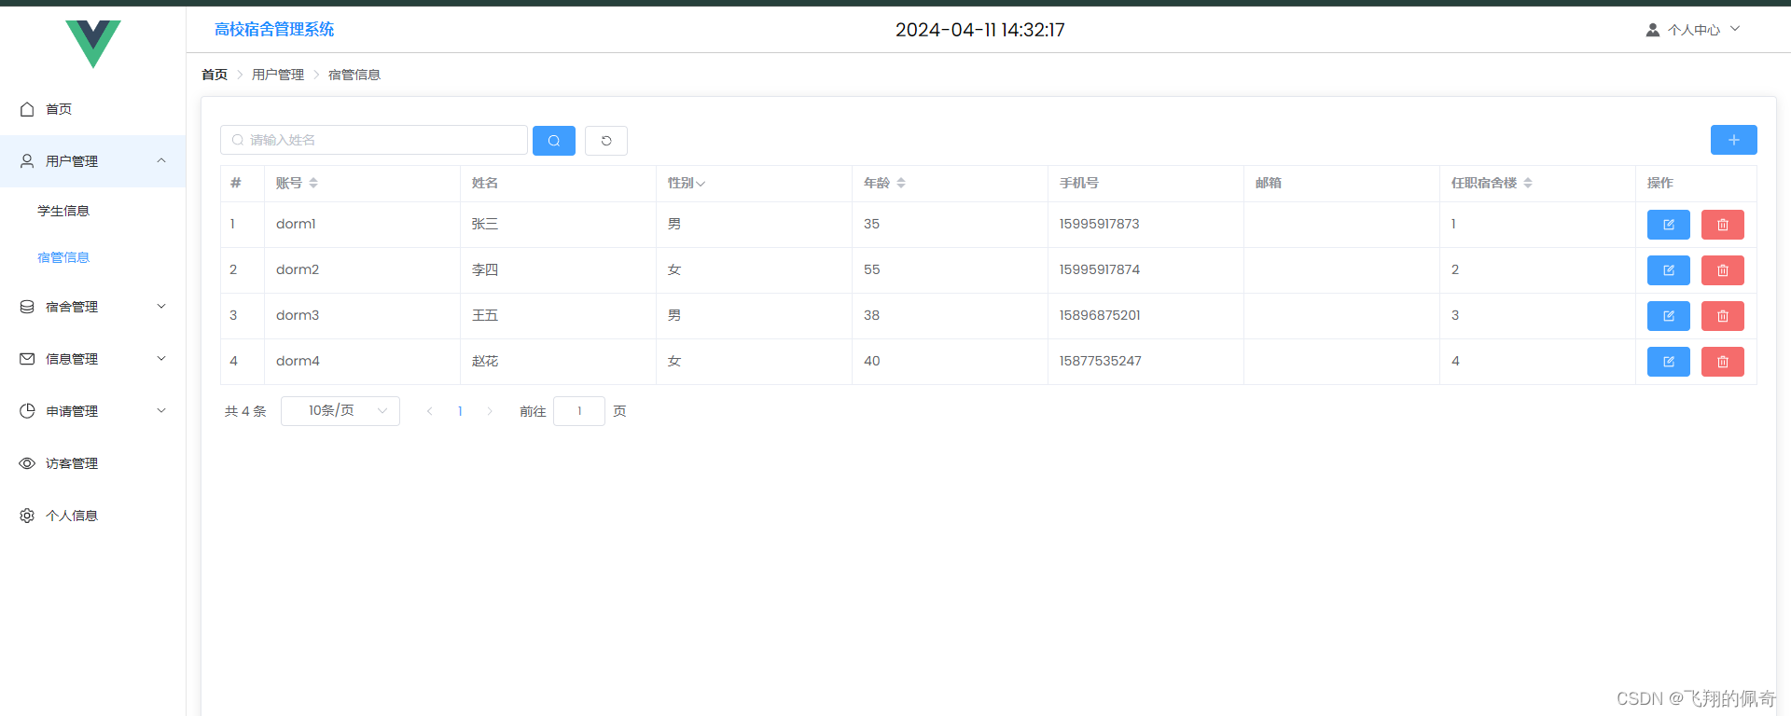Delete the dorm4 row record
Screen dimensions: 1791x716
pyautogui.click(x=1723, y=362)
